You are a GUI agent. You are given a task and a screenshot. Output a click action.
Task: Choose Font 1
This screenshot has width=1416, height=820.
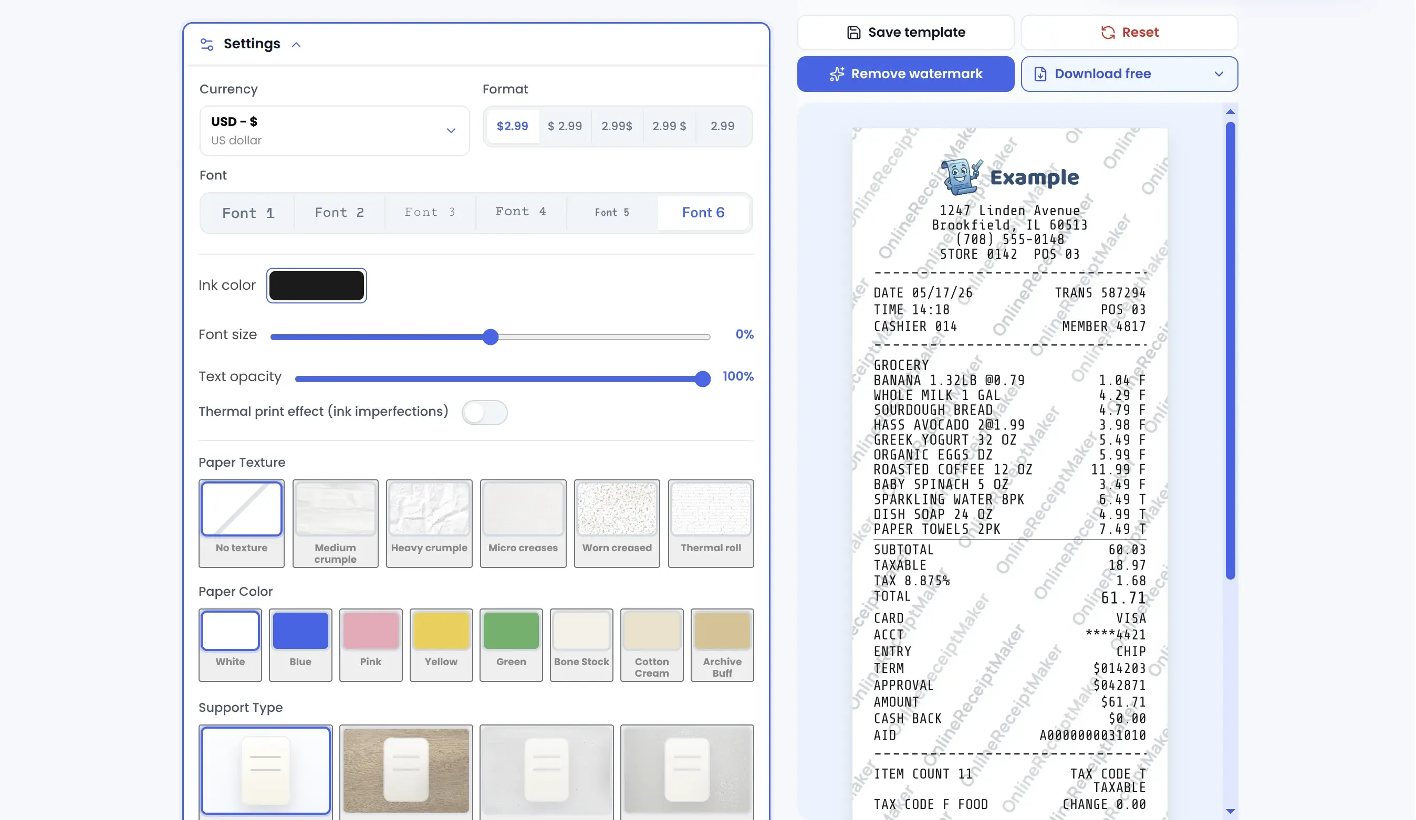tap(248, 213)
